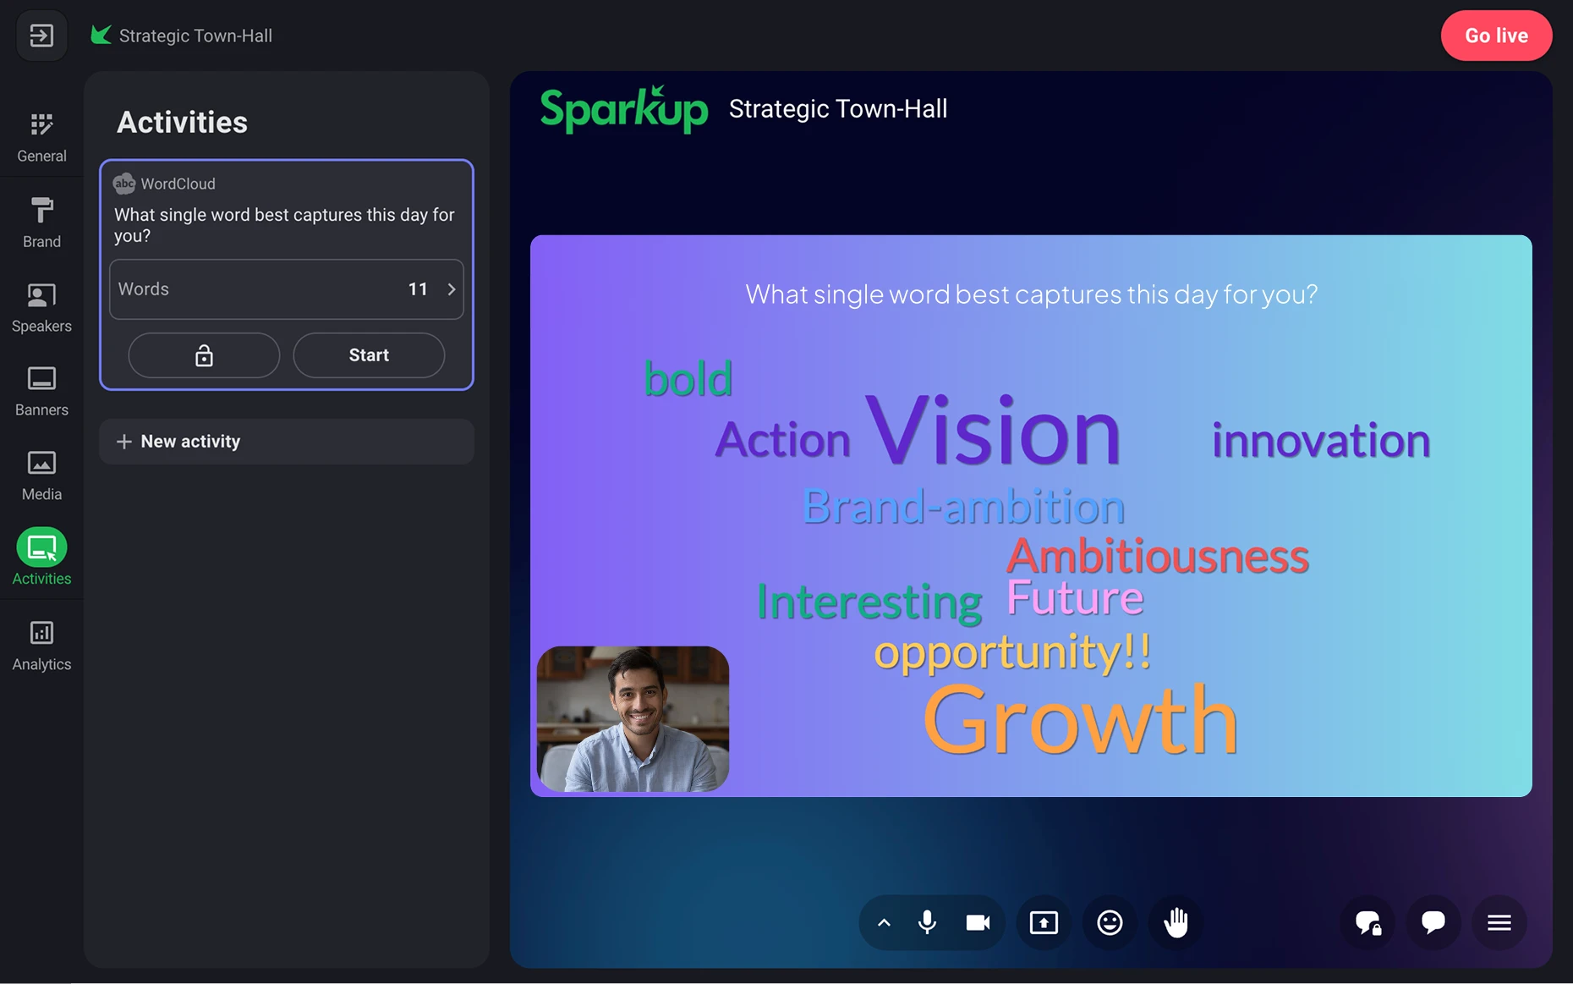Click the word "Future" in the cloud
Image resolution: width=1573 pixels, height=984 pixels.
(x=1075, y=597)
